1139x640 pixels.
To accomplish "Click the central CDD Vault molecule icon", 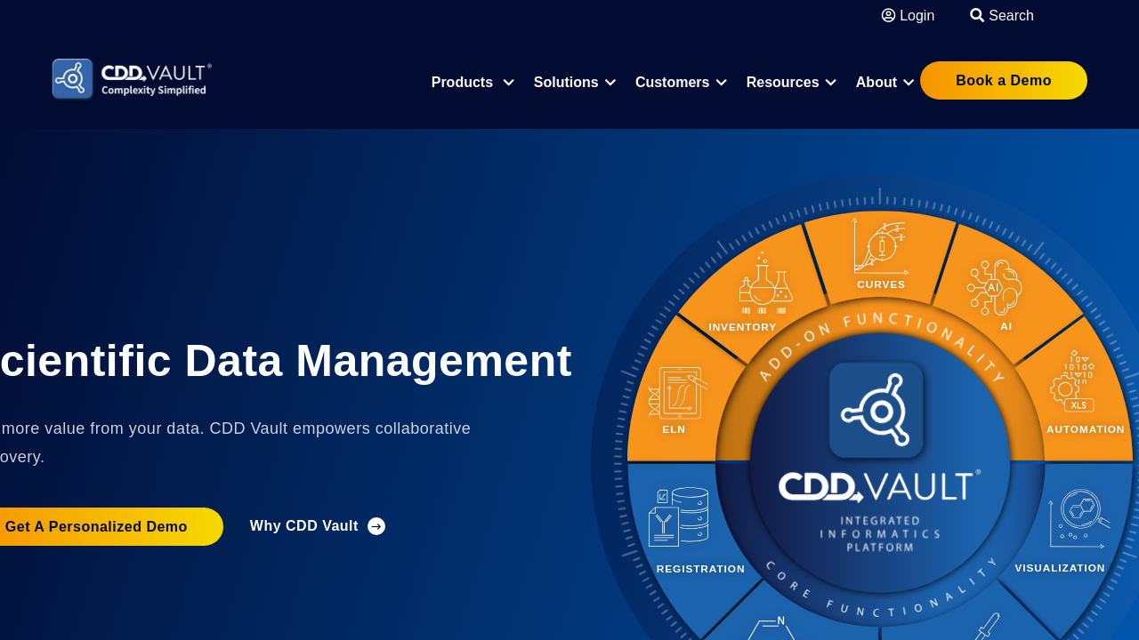I will coord(877,411).
